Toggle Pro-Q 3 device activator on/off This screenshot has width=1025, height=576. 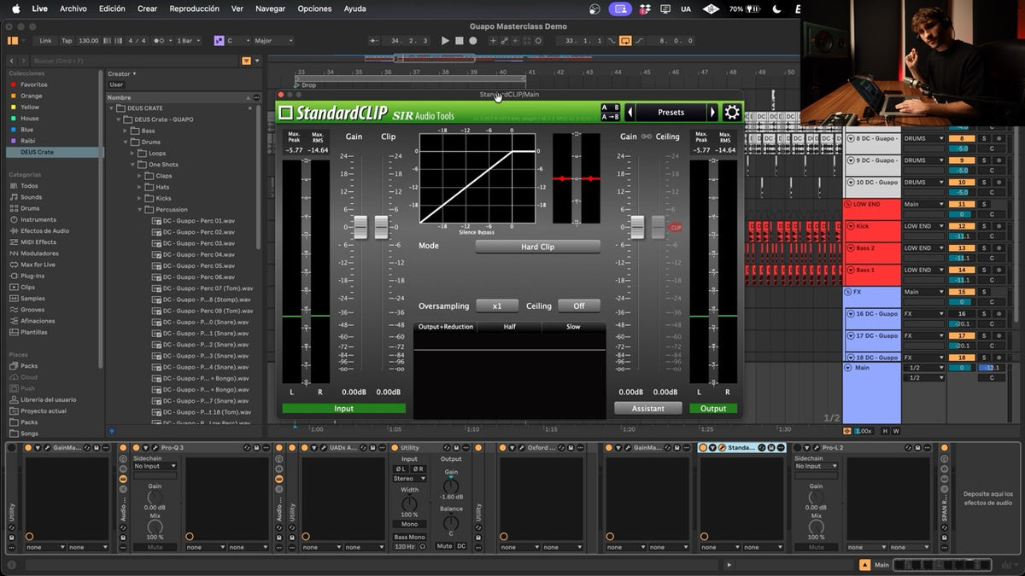[x=137, y=448]
